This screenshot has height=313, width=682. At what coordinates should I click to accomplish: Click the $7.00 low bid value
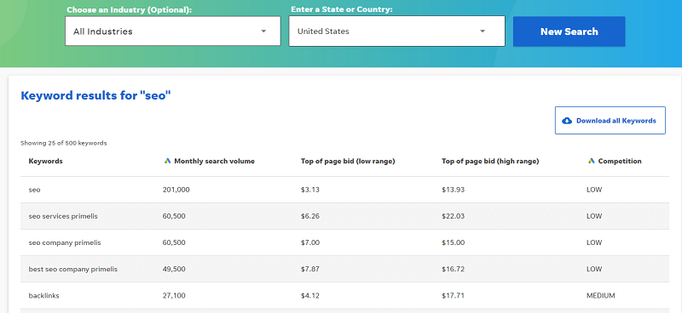click(x=310, y=242)
